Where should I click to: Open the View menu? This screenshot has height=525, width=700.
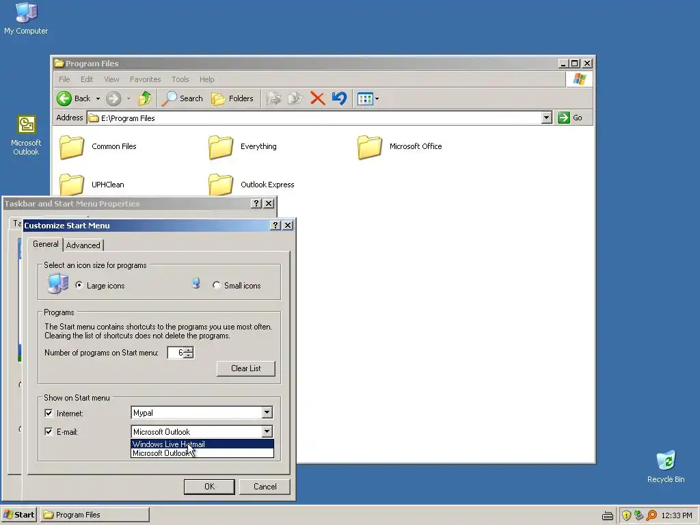pos(111,79)
